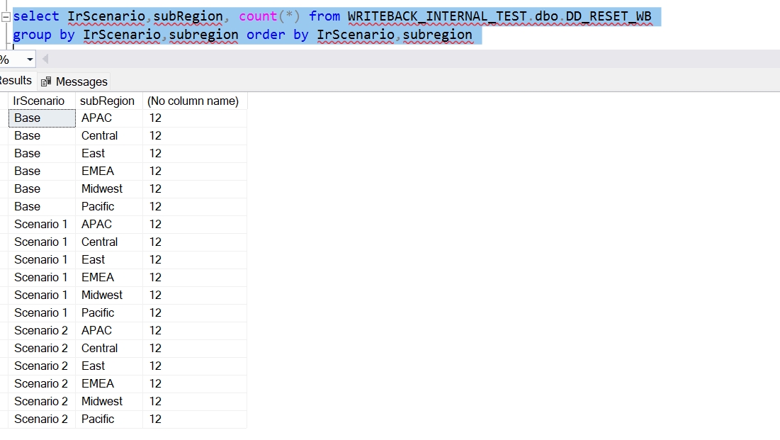This screenshot has height=440, width=780.
Task: Select the EMEA cell in Base scenario
Action: coord(98,171)
